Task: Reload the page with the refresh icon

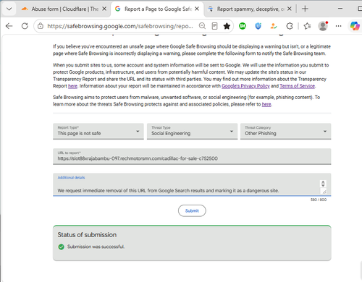Action: point(25,26)
